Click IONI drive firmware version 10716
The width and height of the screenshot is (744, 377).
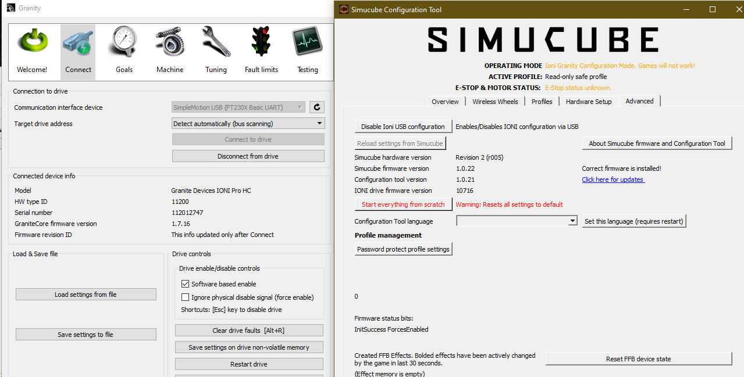(x=464, y=191)
